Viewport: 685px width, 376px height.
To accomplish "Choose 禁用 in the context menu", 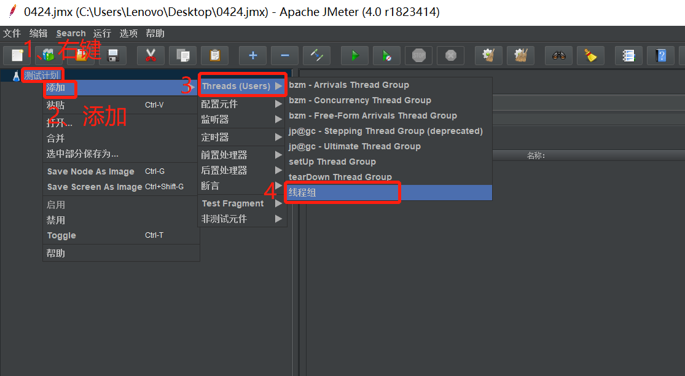I will [121, 220].
